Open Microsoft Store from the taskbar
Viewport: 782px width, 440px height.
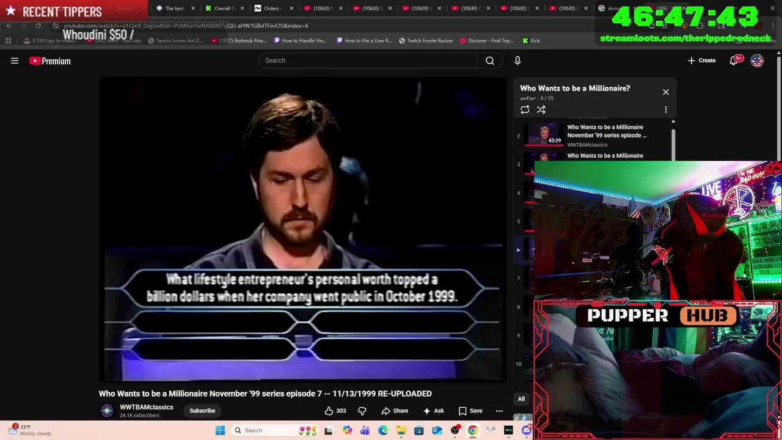pos(419,430)
